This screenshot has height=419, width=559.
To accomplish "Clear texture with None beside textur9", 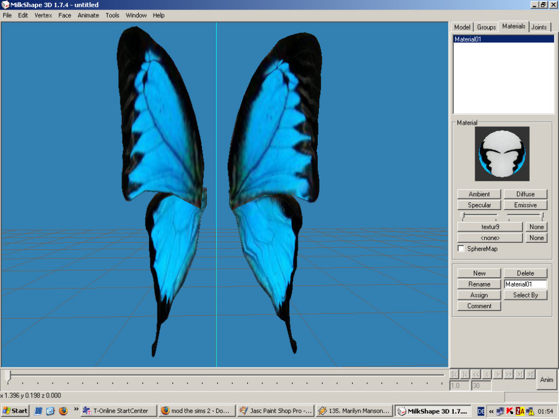I will (536, 227).
